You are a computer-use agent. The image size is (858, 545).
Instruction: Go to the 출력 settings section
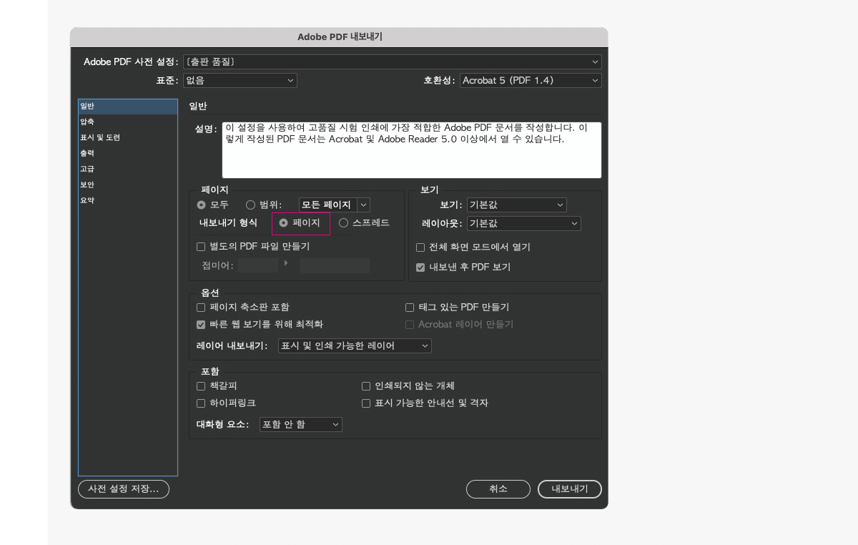pos(89,153)
